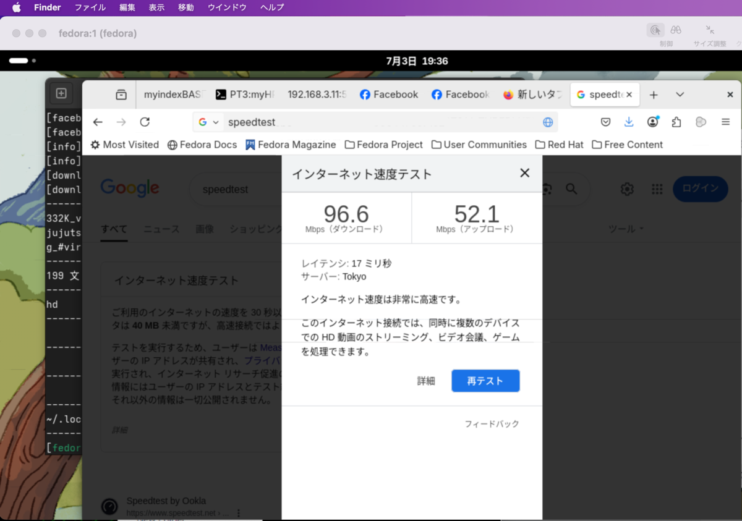Image resolution: width=742 pixels, height=521 pixels.
Task: Close the インターネット速度テスト dialog
Action: click(524, 173)
